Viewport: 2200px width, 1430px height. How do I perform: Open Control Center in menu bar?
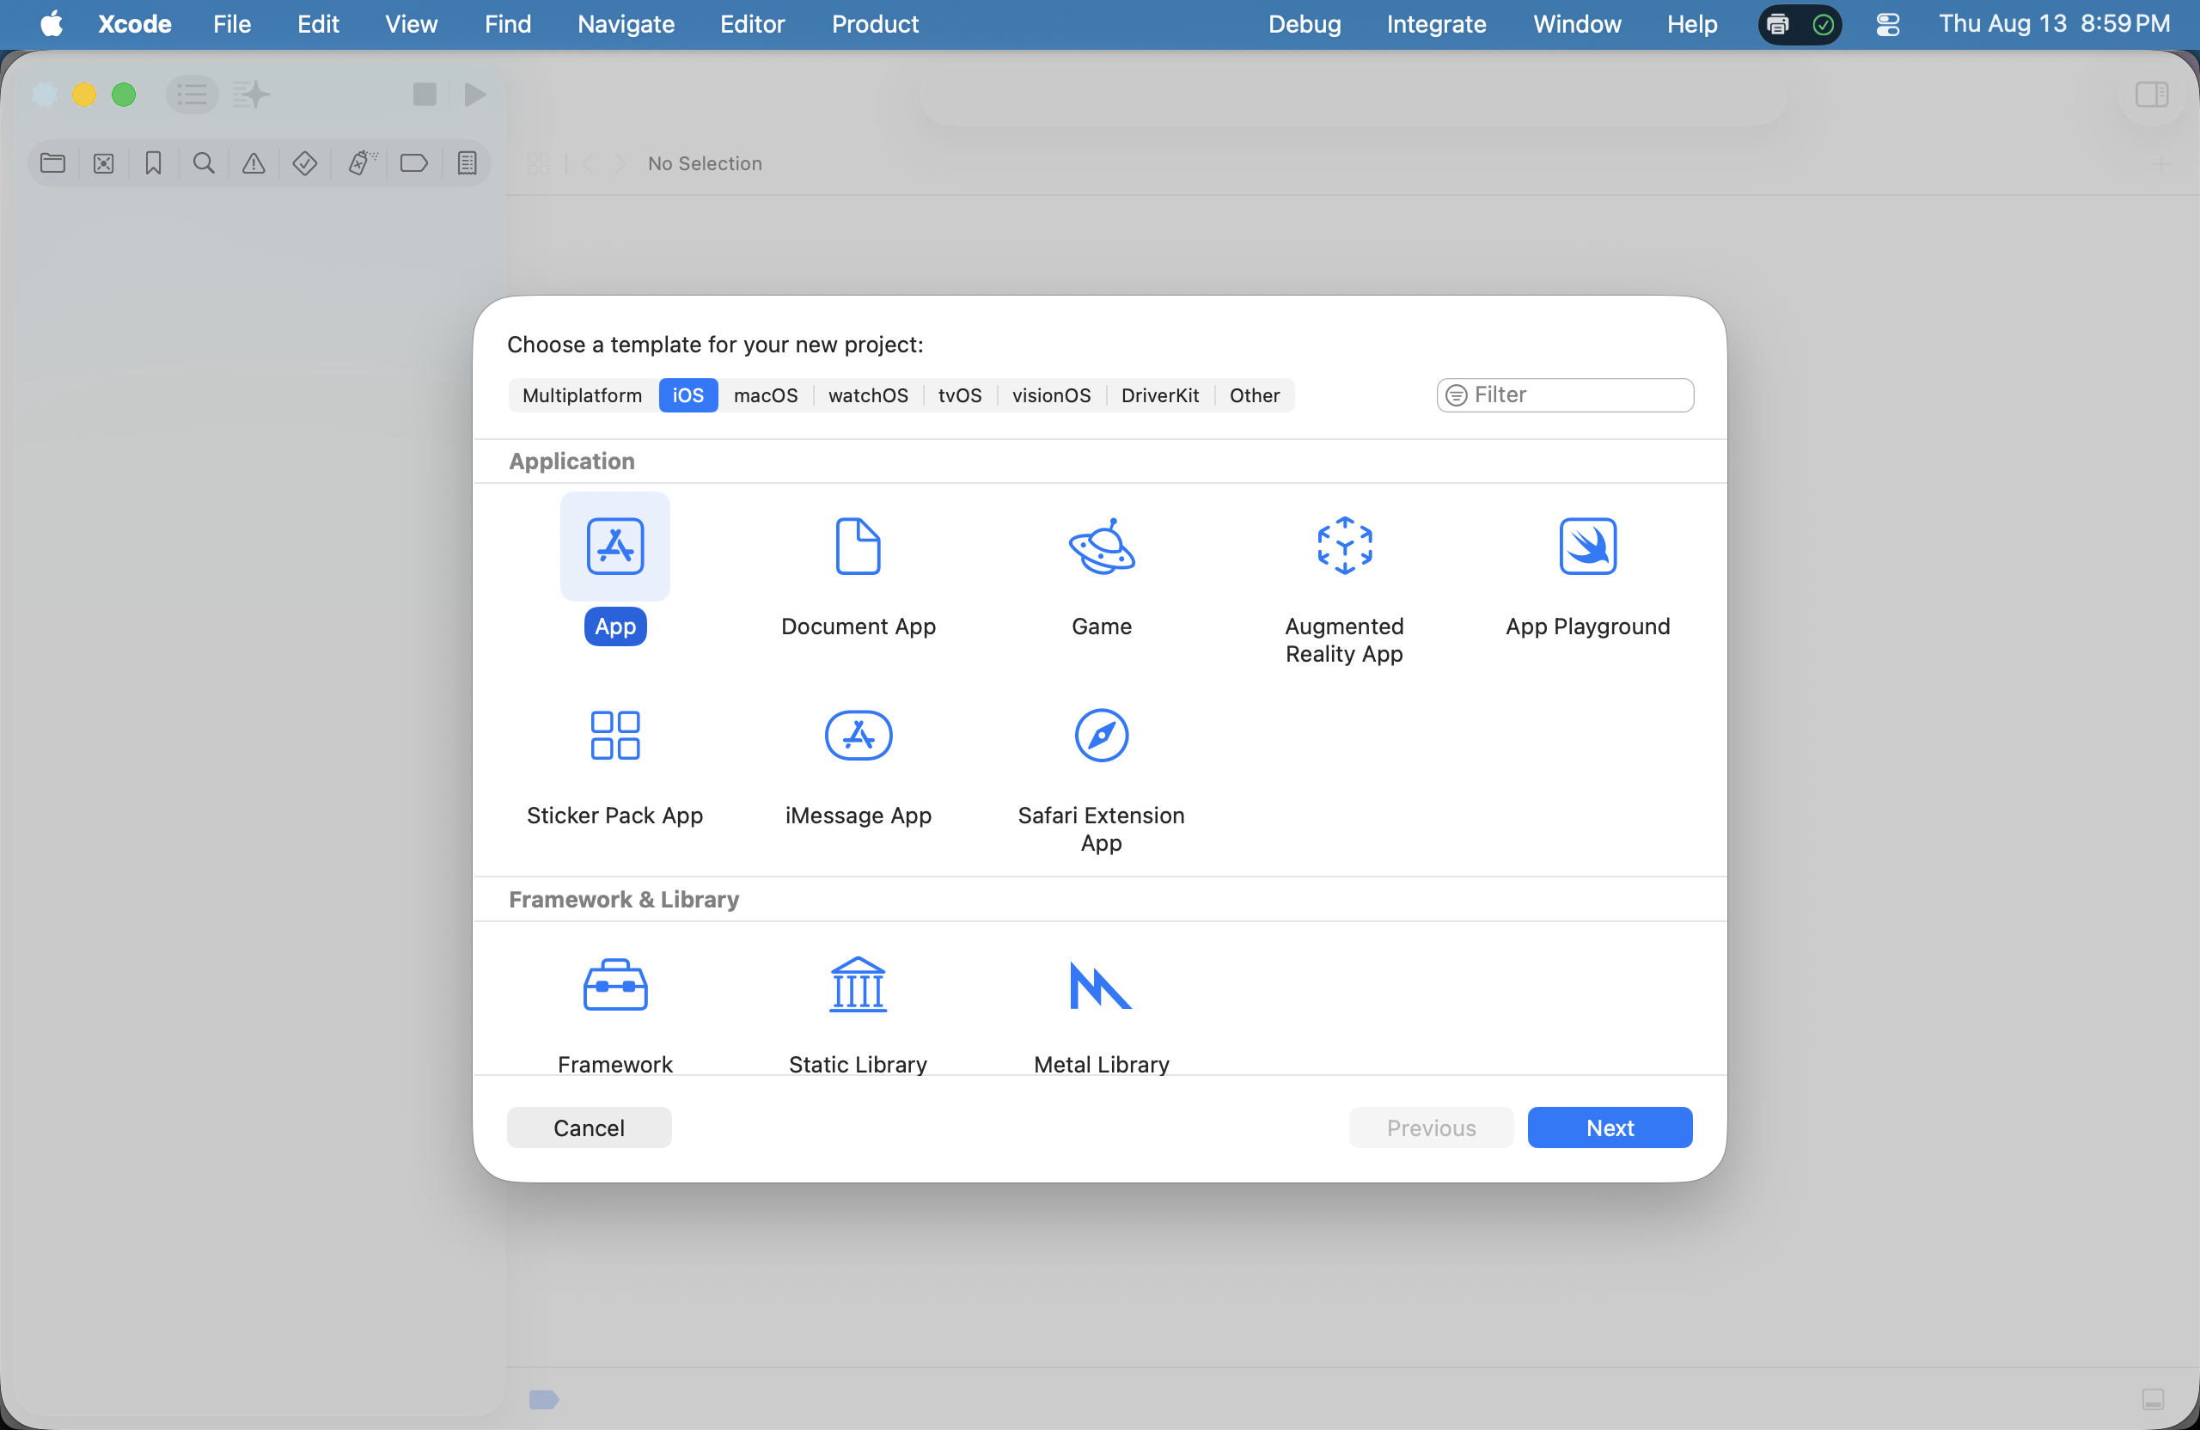click(x=1887, y=24)
